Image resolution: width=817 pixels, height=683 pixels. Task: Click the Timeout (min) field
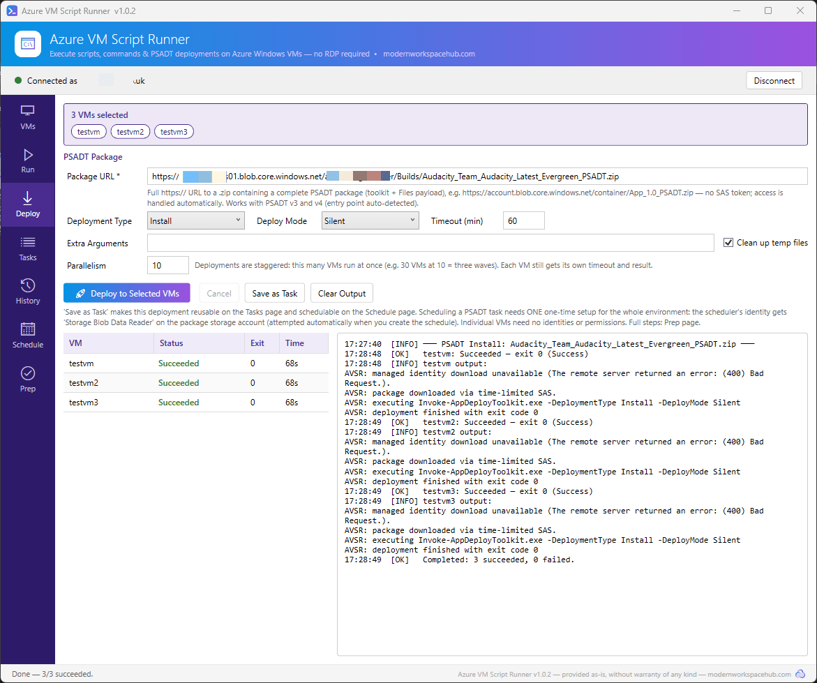524,221
